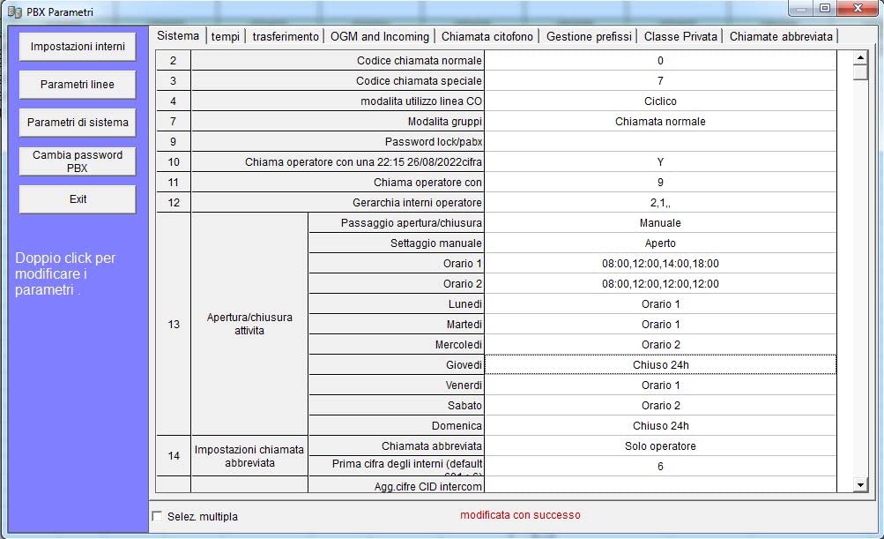This screenshot has height=539, width=884.
Task: Select Codice chiamata normale value 0
Action: [x=660, y=60]
